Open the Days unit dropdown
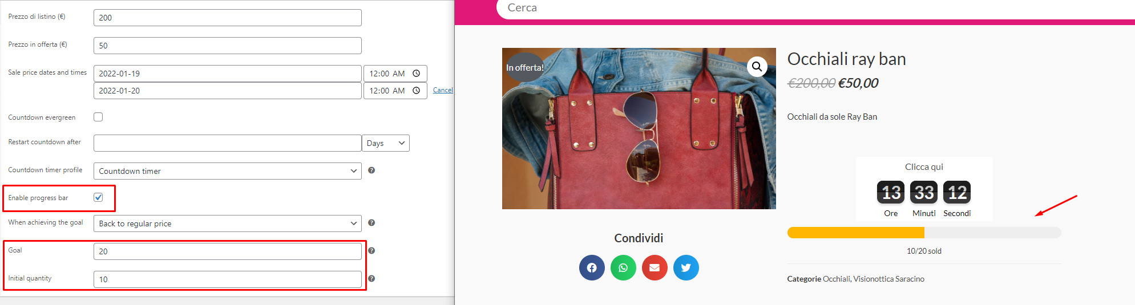1135x305 pixels. [386, 143]
